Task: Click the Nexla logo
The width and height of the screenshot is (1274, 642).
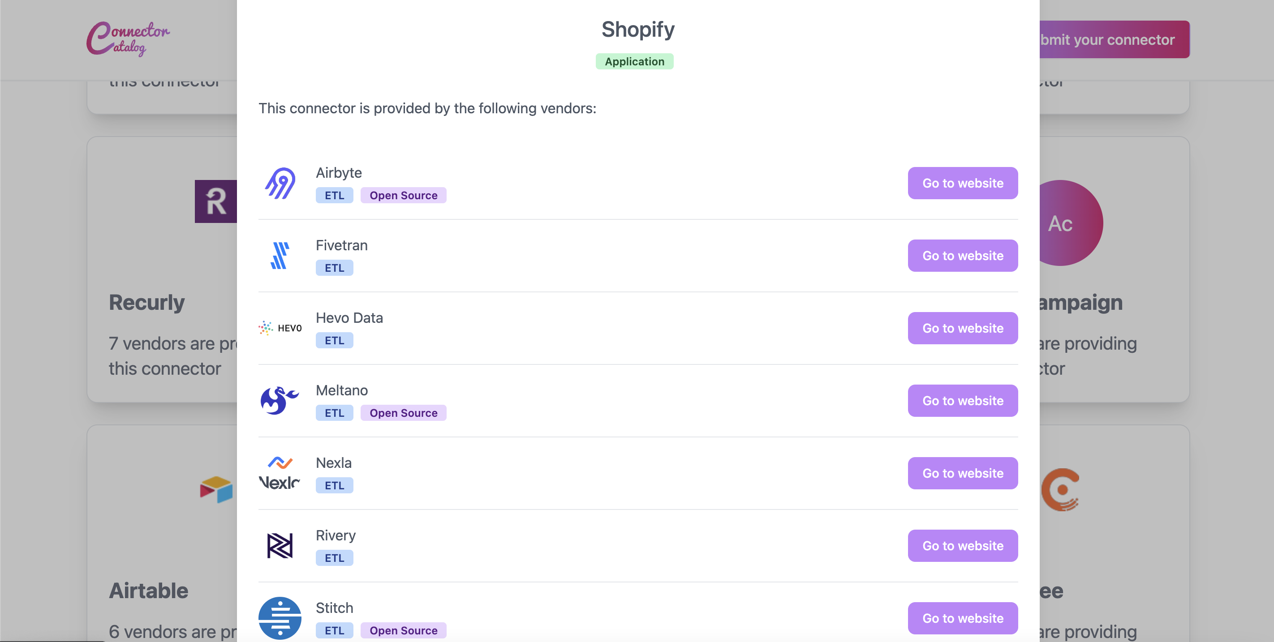Action: pyautogui.click(x=280, y=473)
